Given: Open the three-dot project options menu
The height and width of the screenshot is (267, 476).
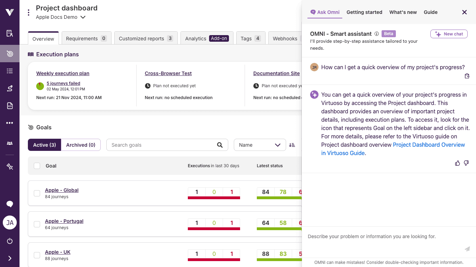Looking at the screenshot, I should point(29,13).
